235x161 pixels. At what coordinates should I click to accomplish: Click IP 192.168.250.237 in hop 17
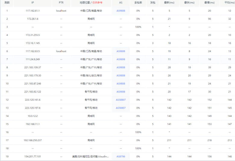[x=33, y=140]
